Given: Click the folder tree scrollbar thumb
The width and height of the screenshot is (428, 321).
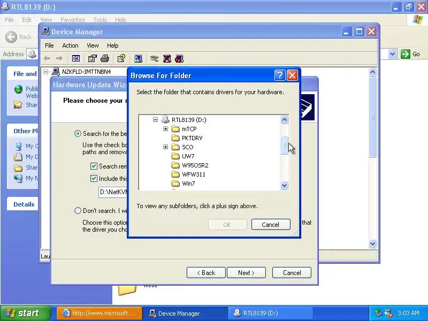Looking at the screenshot, I should [284, 145].
